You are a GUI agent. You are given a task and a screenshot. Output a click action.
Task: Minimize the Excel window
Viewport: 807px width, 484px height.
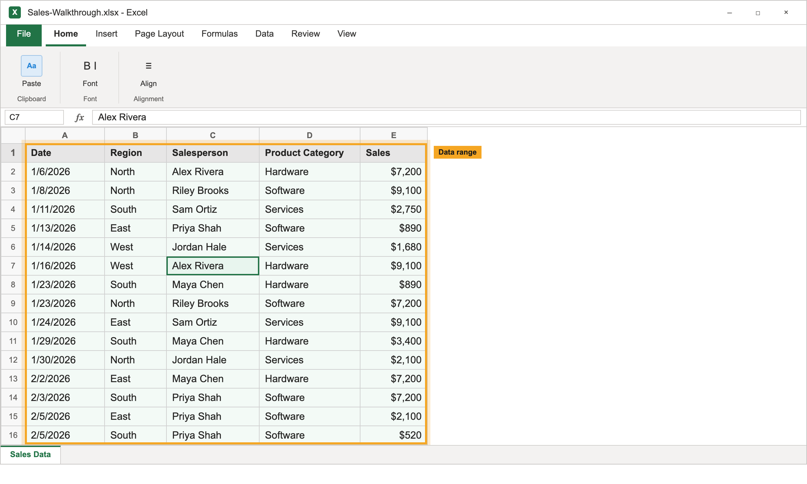tap(730, 13)
